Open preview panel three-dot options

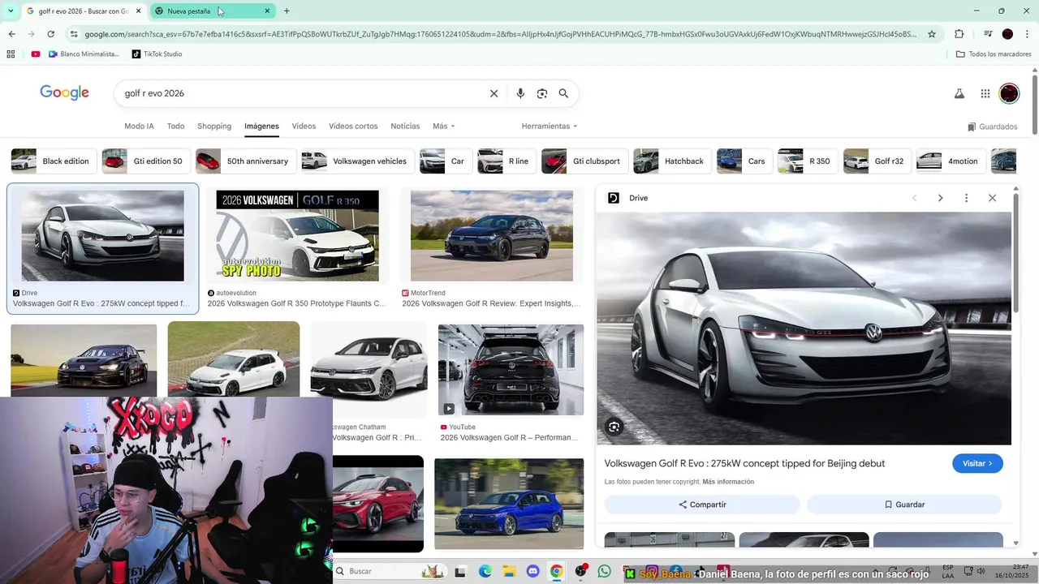coord(966,198)
